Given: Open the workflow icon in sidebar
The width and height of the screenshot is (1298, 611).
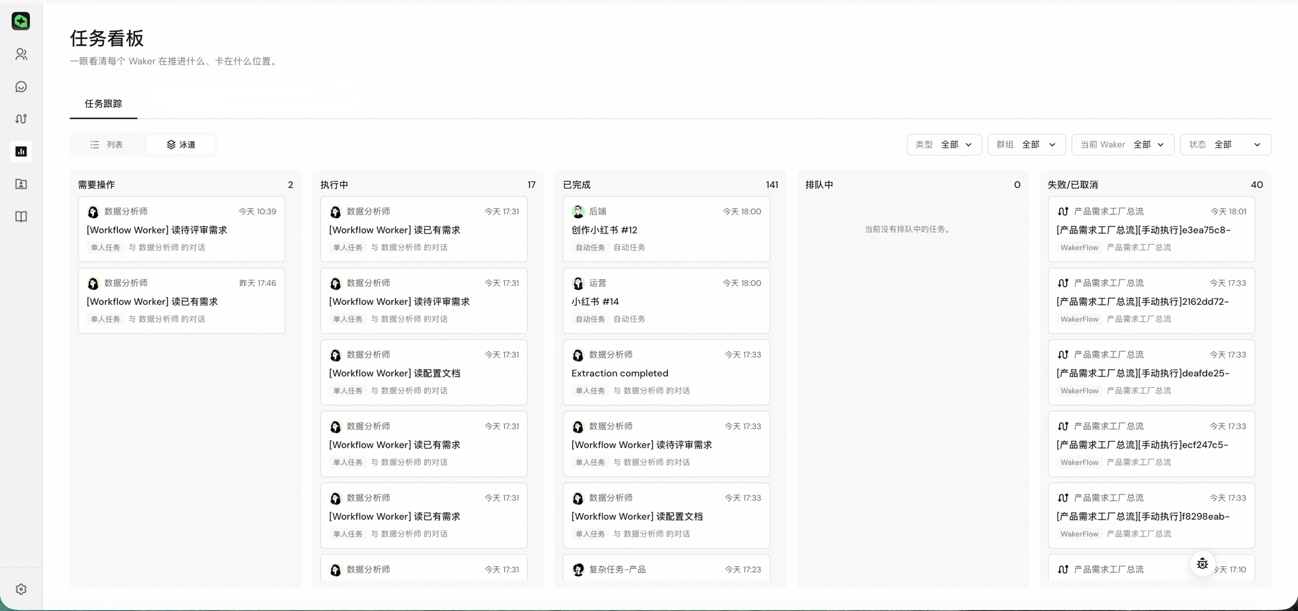Looking at the screenshot, I should (x=21, y=119).
